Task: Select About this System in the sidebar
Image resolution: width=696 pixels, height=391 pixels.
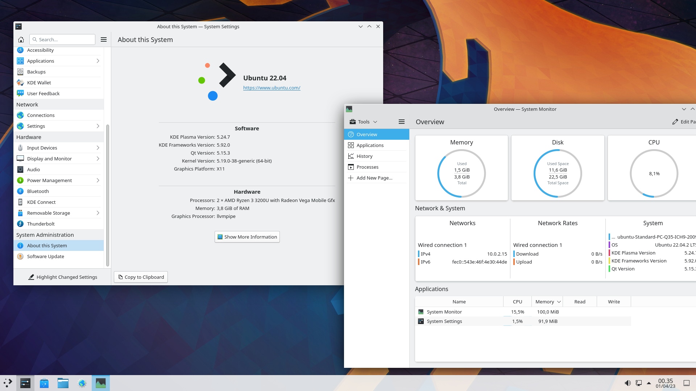Action: click(59, 245)
